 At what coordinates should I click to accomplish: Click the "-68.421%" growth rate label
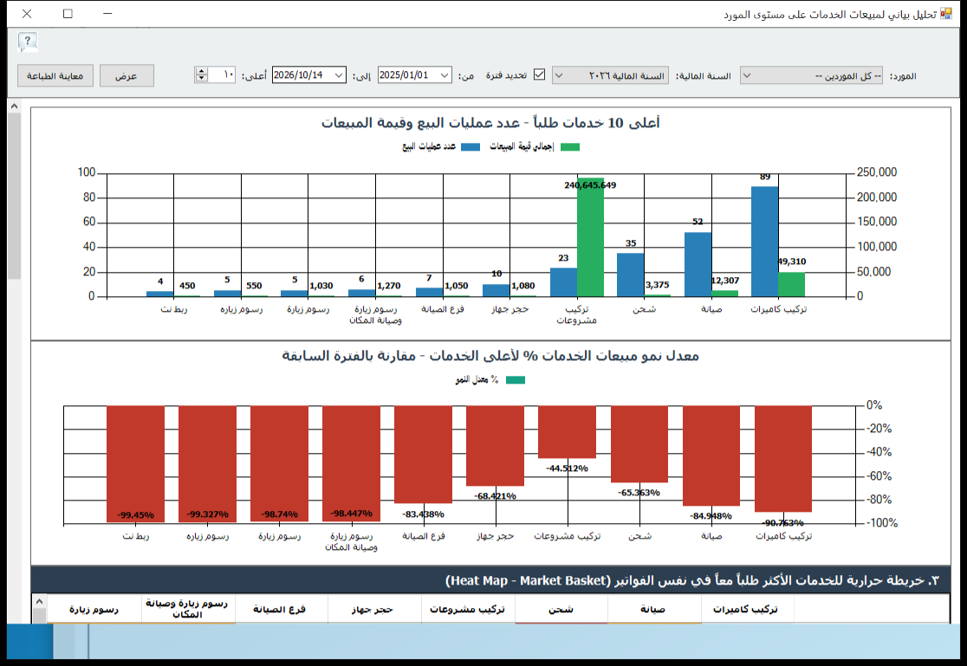(x=496, y=495)
